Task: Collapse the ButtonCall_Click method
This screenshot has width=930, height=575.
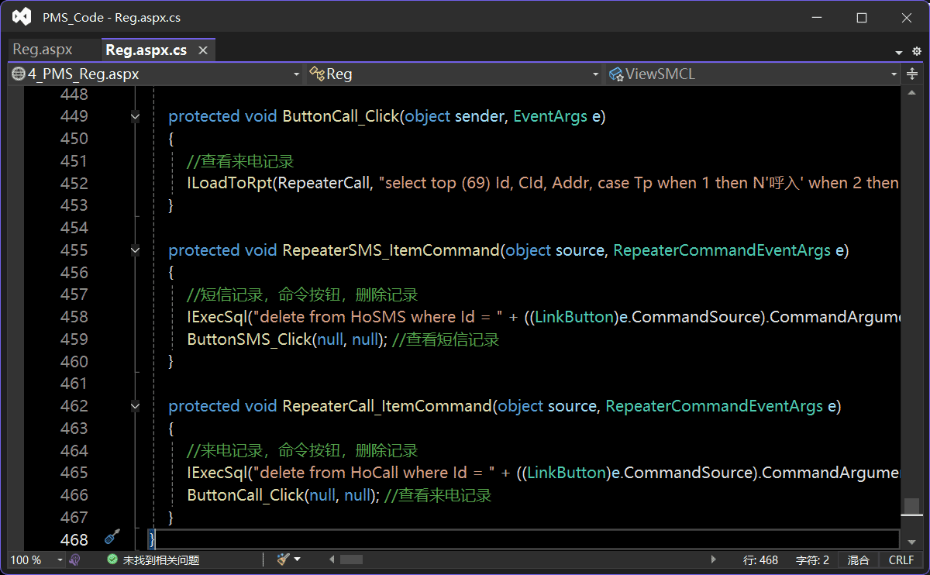Action: 136,117
